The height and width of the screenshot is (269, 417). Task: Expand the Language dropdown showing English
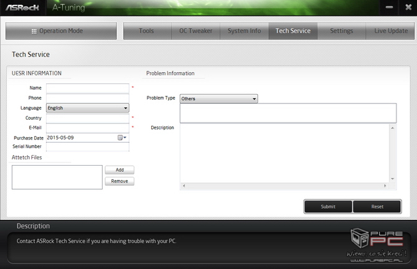88,108
